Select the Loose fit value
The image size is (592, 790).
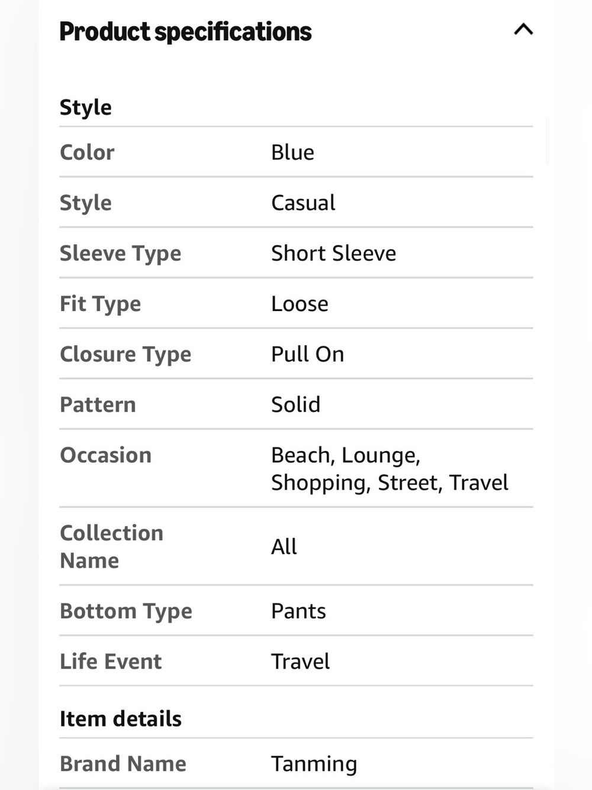(x=300, y=303)
